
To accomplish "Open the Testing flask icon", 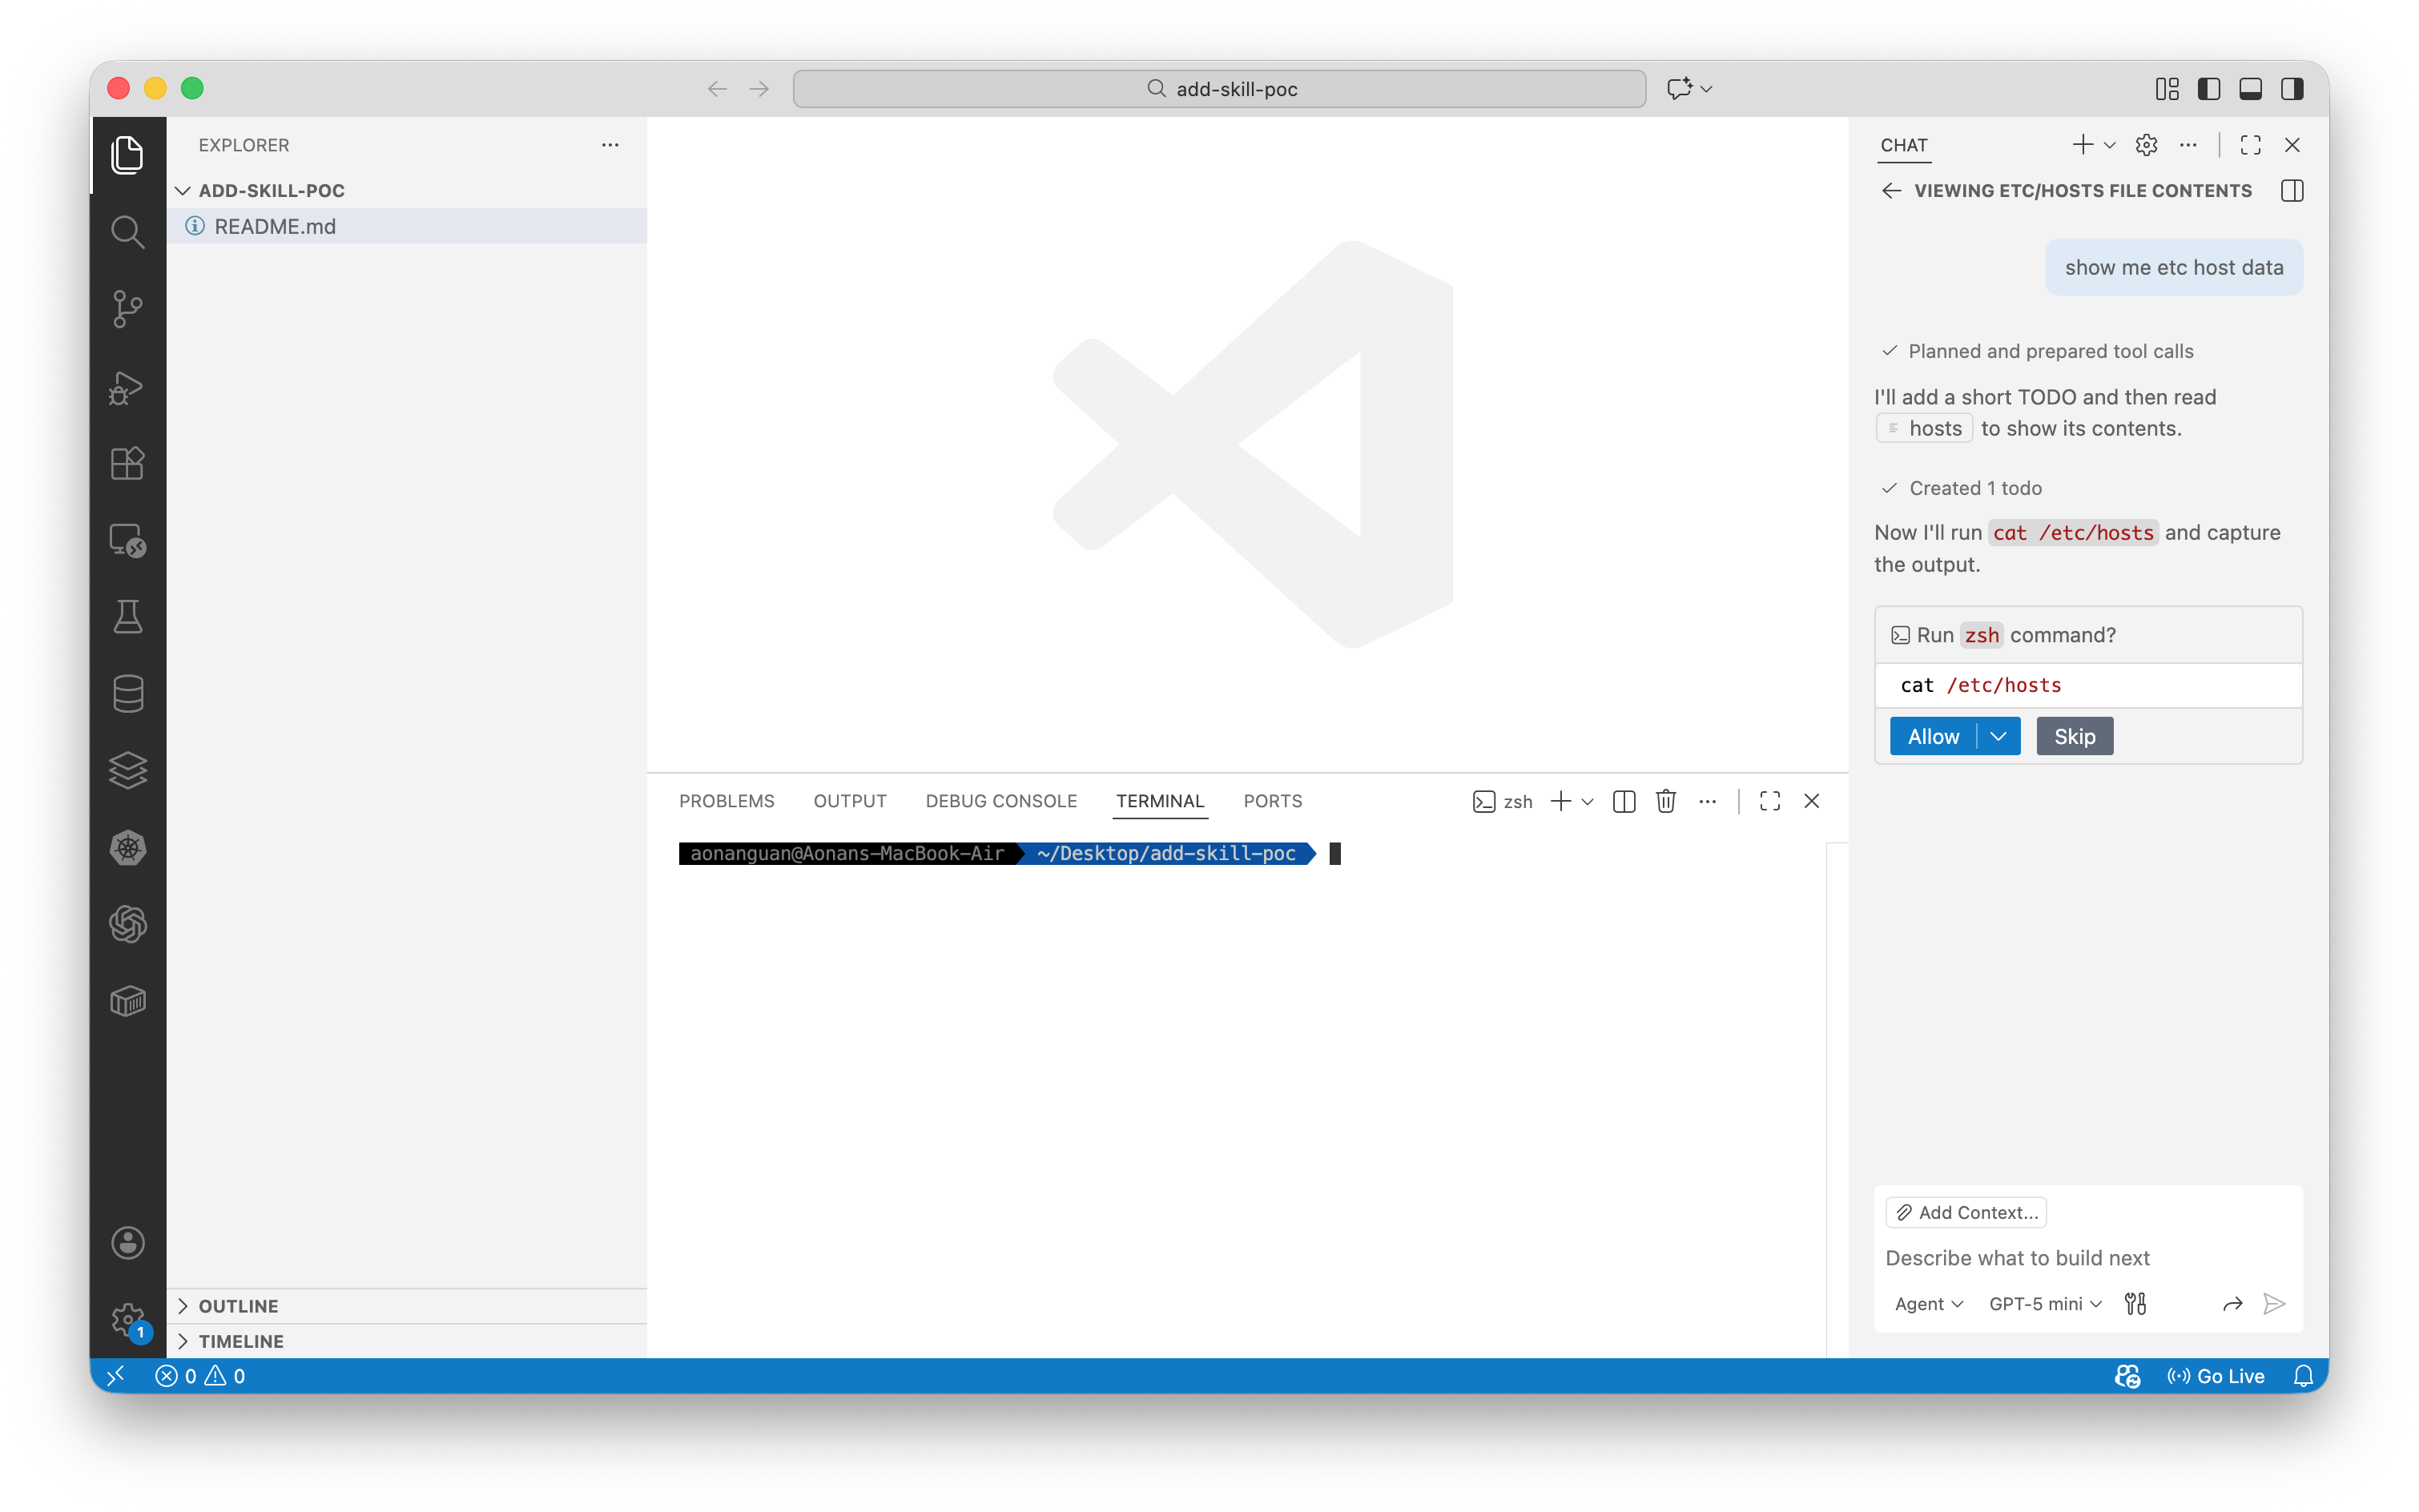I will (x=127, y=617).
